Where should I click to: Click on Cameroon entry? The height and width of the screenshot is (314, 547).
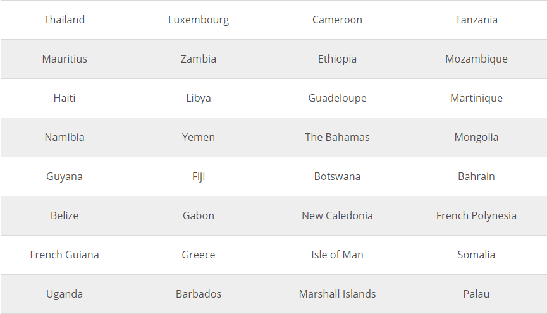(337, 20)
